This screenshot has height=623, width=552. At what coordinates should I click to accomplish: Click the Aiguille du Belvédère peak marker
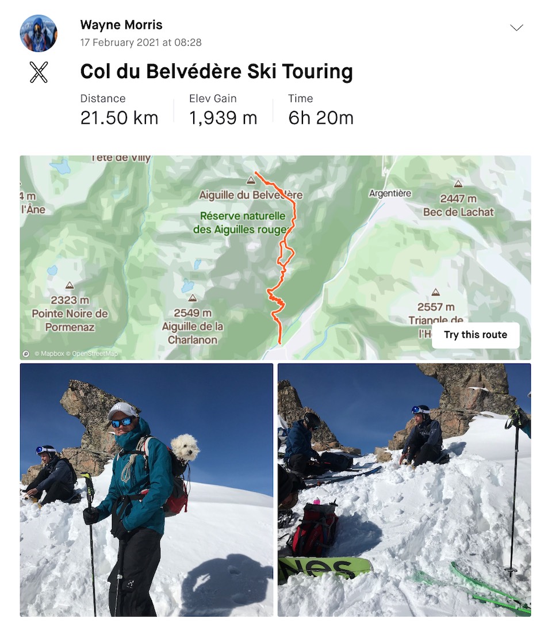click(251, 181)
